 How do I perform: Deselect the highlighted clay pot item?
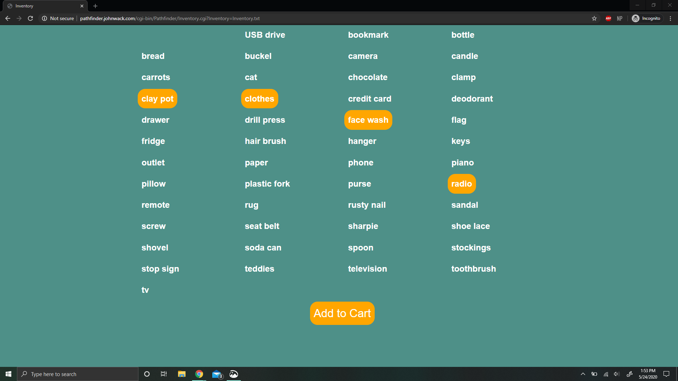[157, 99]
